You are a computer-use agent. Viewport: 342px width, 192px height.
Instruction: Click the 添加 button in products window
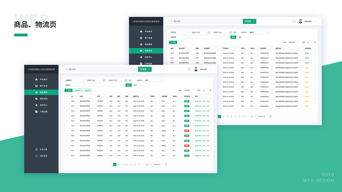pyautogui.click(x=68, y=90)
